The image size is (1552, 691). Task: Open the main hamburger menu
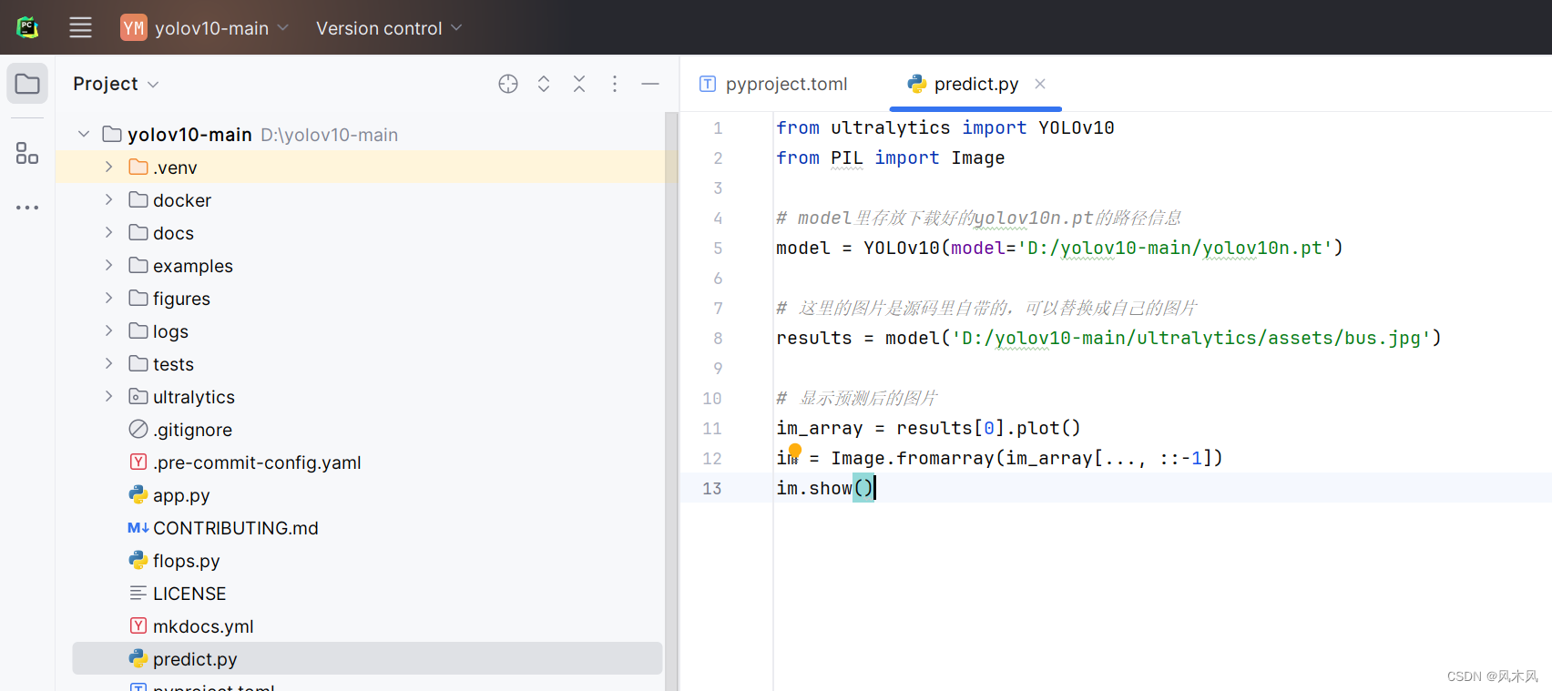(x=80, y=28)
